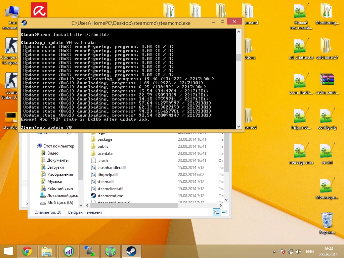Viewport: 344px width, 258px height.
Task: Switch the ENG input language
Action: click(x=310, y=252)
